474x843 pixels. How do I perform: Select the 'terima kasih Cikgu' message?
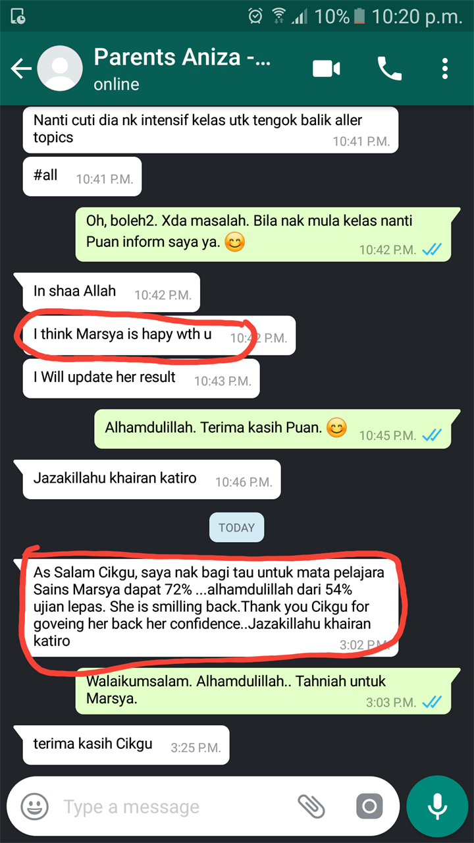126,745
